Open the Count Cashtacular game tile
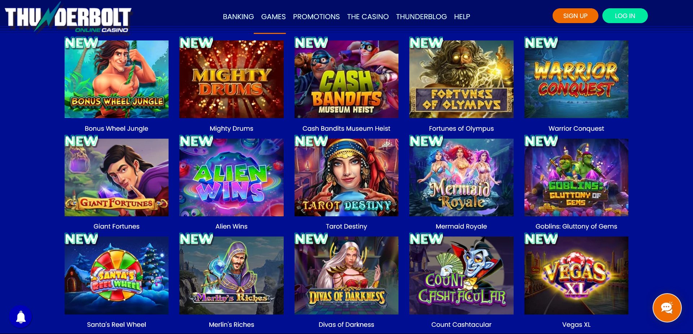Image resolution: width=693 pixels, height=334 pixels. click(461, 276)
